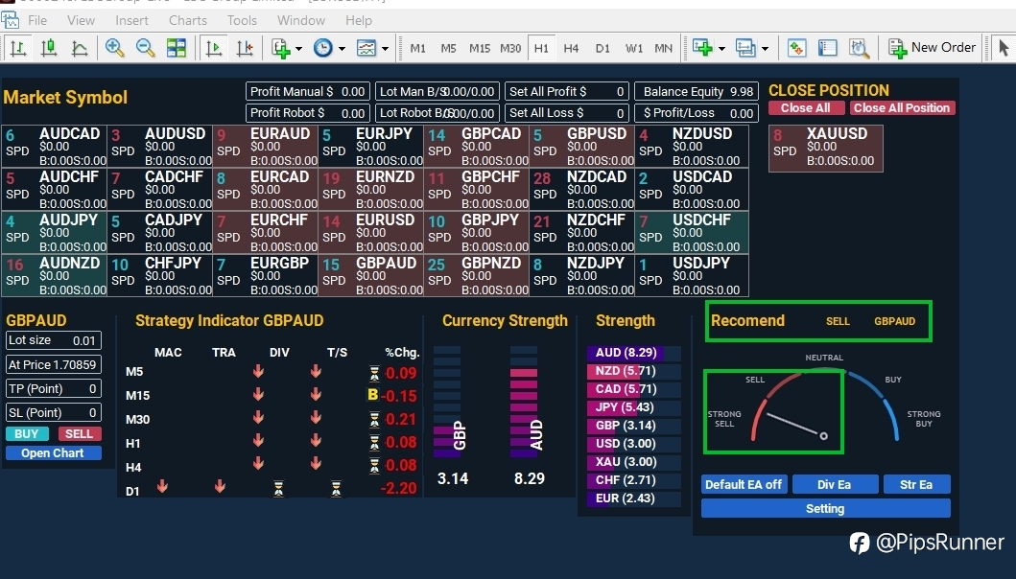This screenshot has height=579, width=1016.
Task: Tile windows using the grid icon
Action: pyautogui.click(x=176, y=48)
